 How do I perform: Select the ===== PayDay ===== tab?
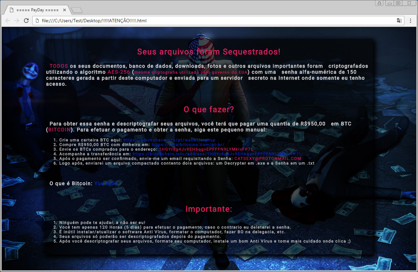[x=37, y=10]
